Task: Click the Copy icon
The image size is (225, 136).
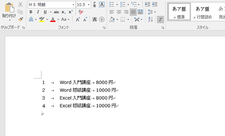Action: pyautogui.click(x=20, y=12)
